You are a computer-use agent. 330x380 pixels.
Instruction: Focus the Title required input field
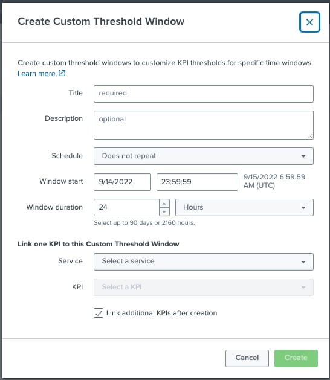204,94
